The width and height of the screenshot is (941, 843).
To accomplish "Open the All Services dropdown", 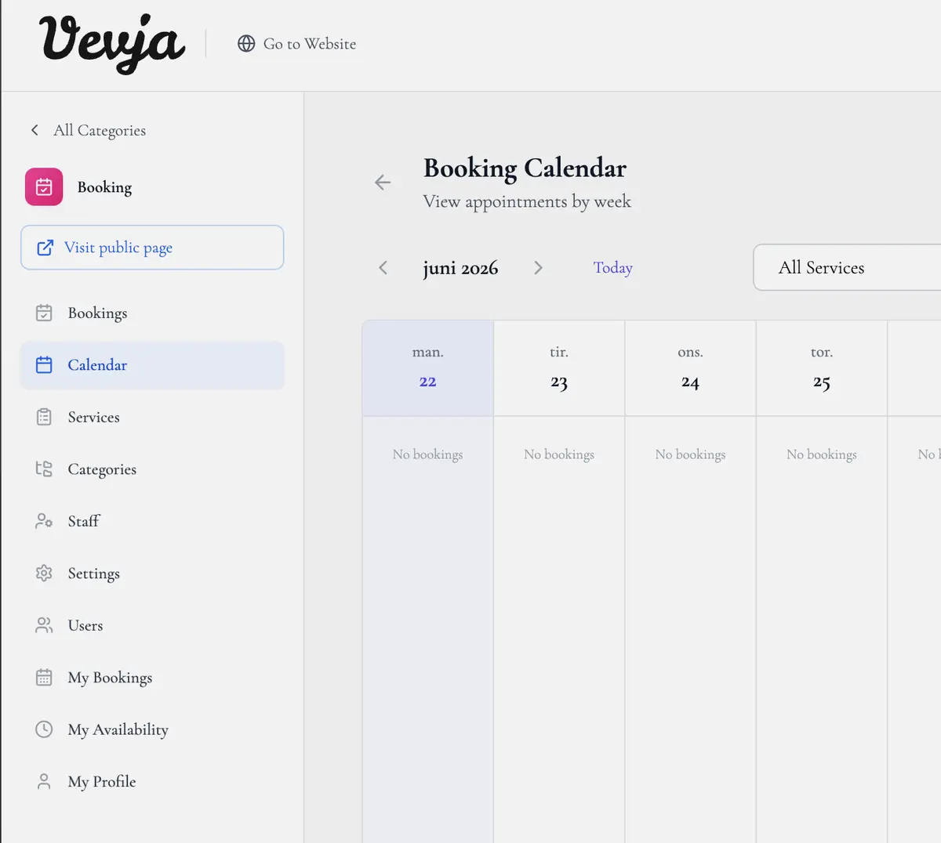I will point(847,267).
